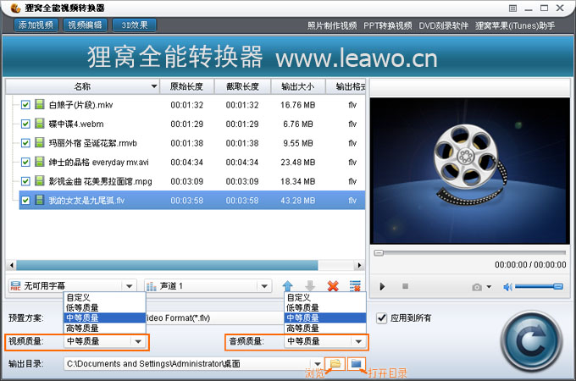
Task: Click the gray move-down arrow icon
Action: [x=310, y=286]
